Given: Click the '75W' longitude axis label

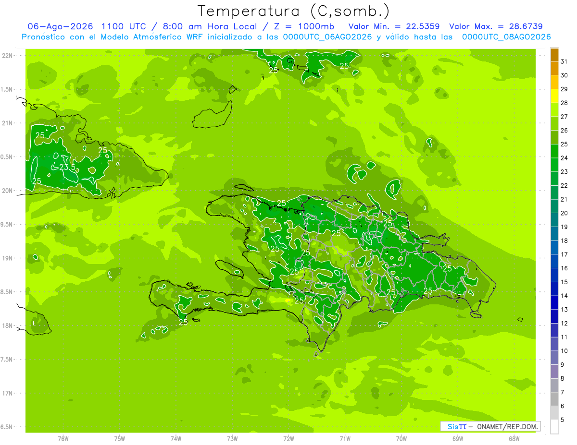Looking at the screenshot, I should point(120,439).
